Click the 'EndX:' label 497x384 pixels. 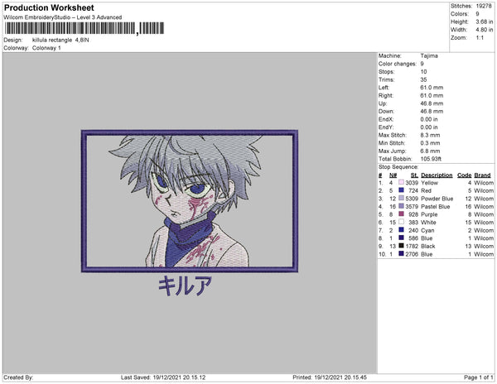[386, 119]
